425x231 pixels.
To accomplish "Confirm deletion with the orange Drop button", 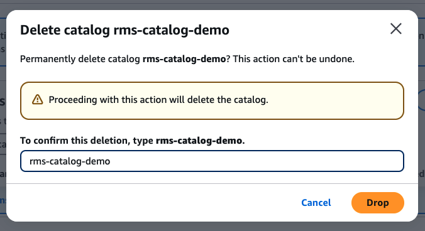I will click(x=378, y=203).
